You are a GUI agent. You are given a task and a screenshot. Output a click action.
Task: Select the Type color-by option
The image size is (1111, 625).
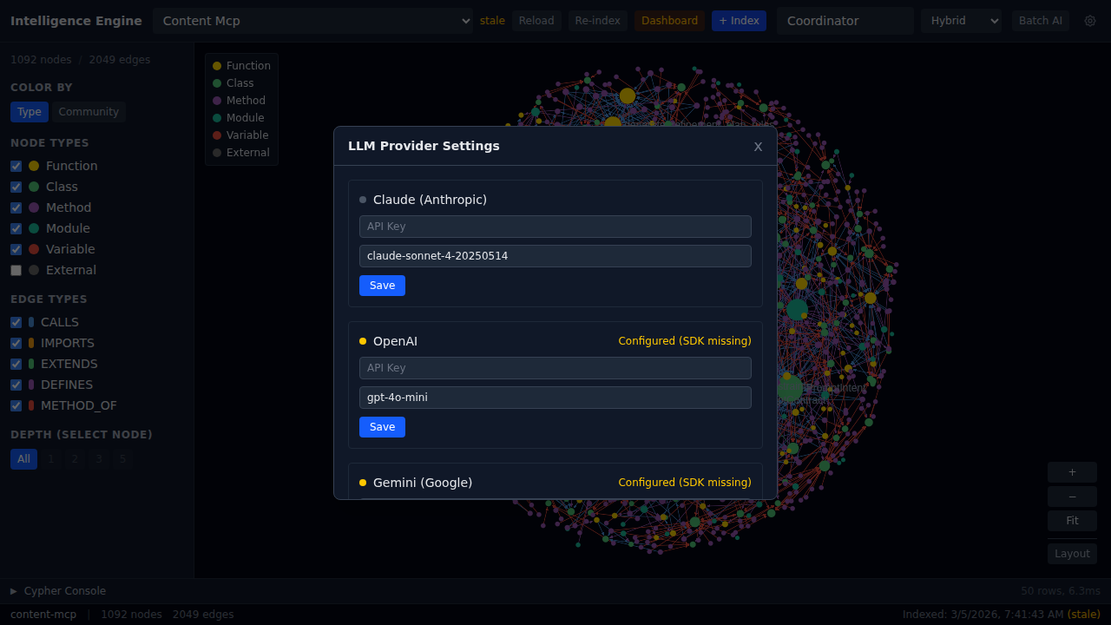pos(30,112)
